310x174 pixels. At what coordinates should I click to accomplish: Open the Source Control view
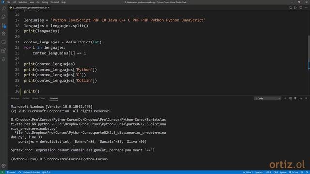(x=4, y=25)
